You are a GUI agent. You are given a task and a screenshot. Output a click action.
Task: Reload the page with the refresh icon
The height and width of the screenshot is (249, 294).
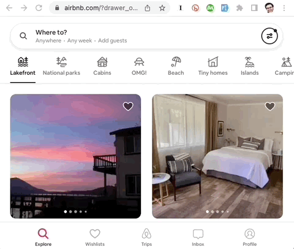click(39, 8)
